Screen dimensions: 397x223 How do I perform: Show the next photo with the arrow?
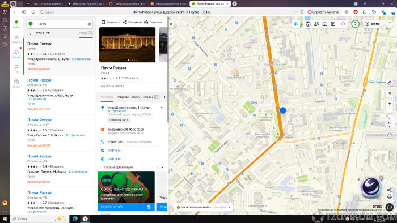(162, 45)
